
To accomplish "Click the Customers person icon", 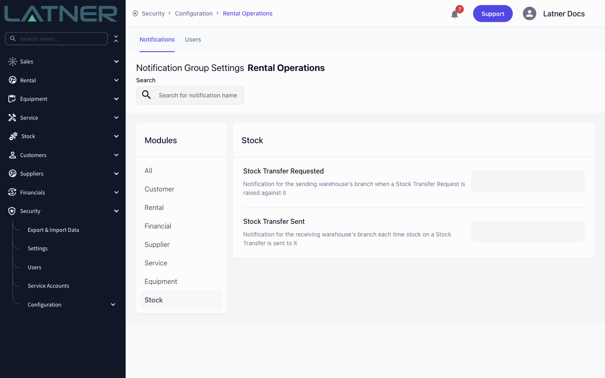I will click(x=13, y=155).
